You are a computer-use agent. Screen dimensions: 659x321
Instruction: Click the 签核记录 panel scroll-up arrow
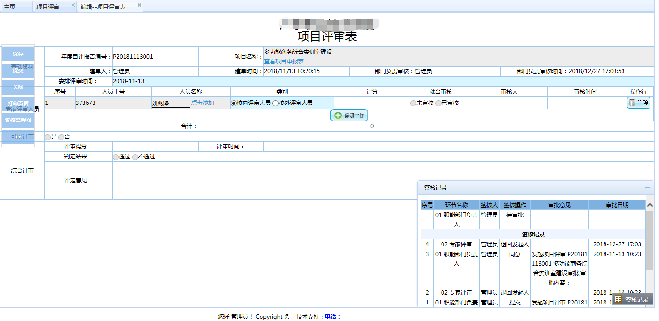[650, 205]
